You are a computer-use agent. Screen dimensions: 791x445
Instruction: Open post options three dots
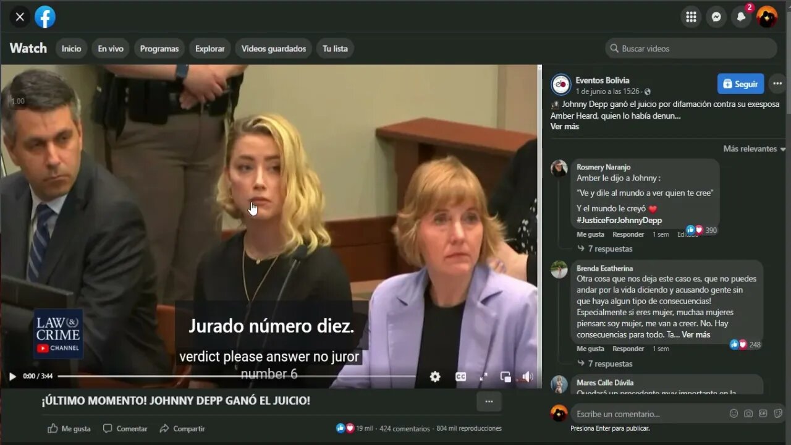pos(777,84)
